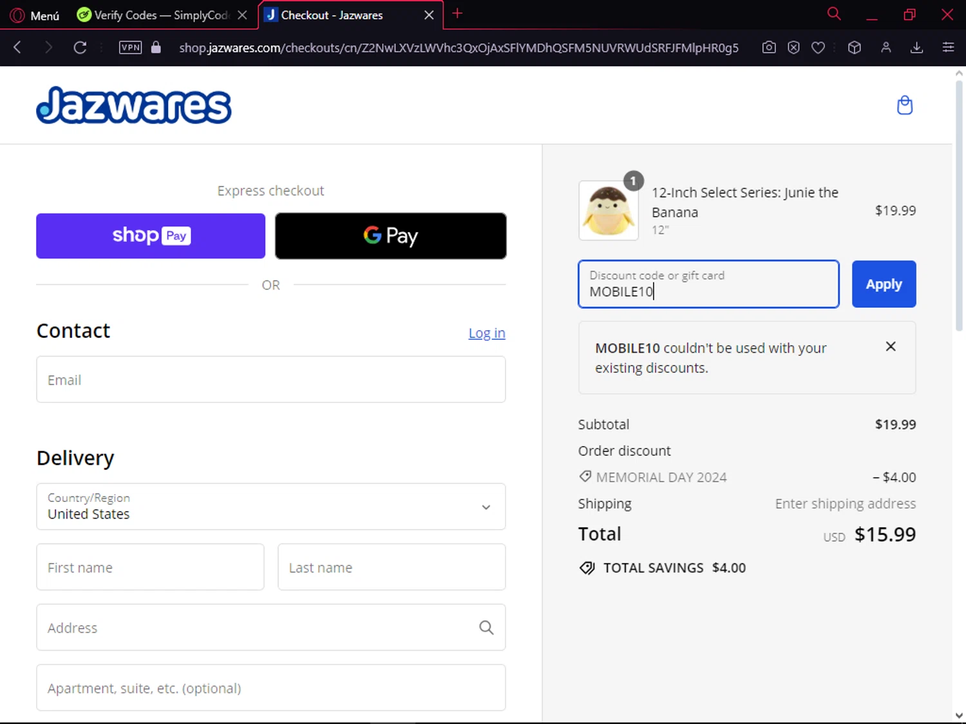Screen dimensions: 966x724
Task: Open the extensions cube icon
Action: coord(855,47)
